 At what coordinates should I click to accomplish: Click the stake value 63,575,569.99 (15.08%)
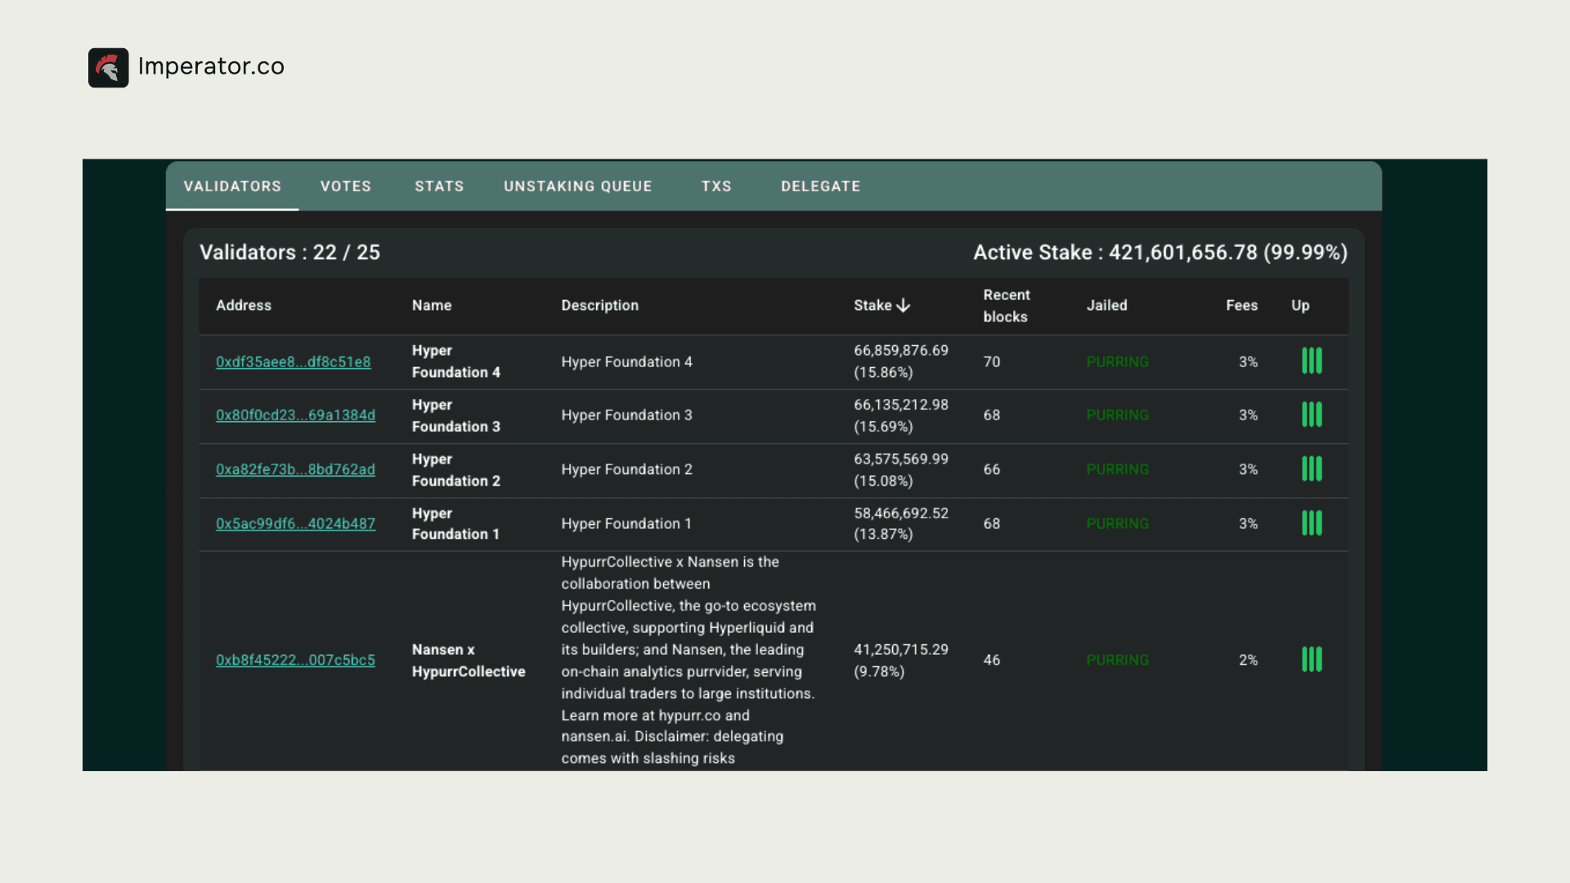click(x=901, y=470)
